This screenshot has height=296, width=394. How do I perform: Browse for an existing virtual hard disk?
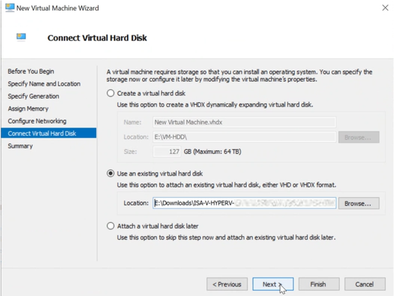(359, 203)
